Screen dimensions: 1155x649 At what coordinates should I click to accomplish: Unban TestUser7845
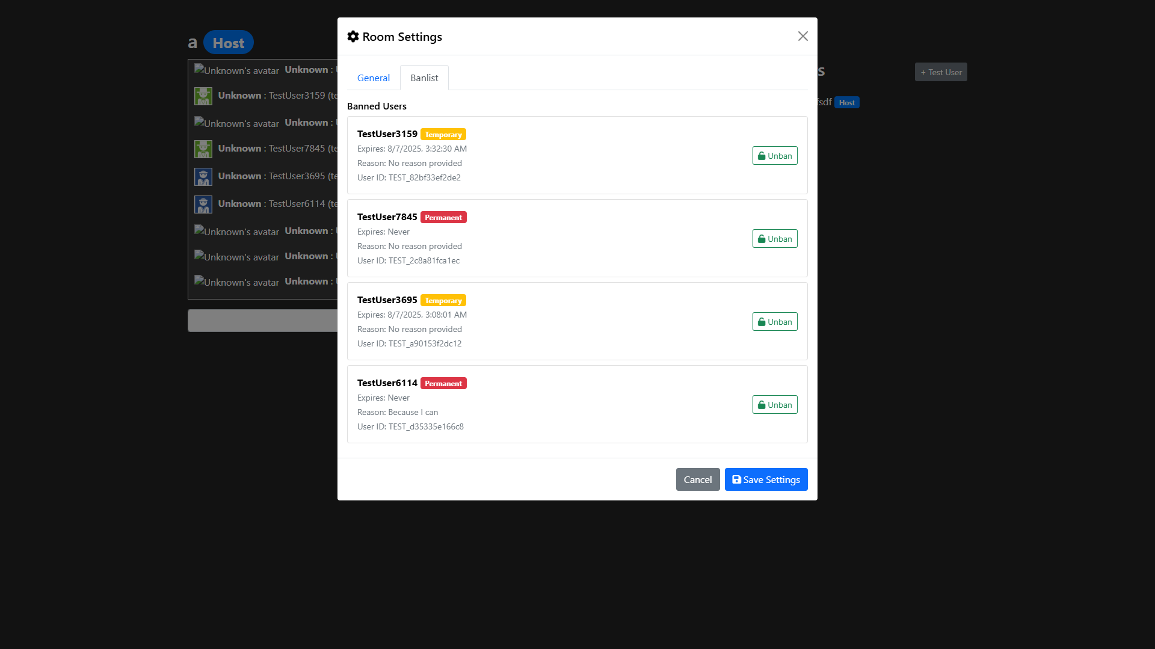tap(774, 239)
